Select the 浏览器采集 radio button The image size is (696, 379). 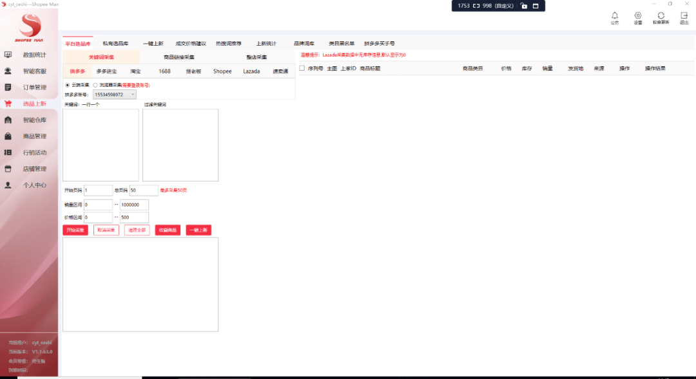click(95, 85)
